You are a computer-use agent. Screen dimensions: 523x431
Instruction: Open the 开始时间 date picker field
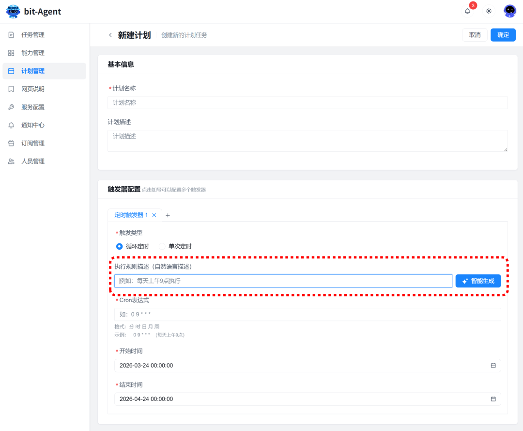pyautogui.click(x=308, y=366)
